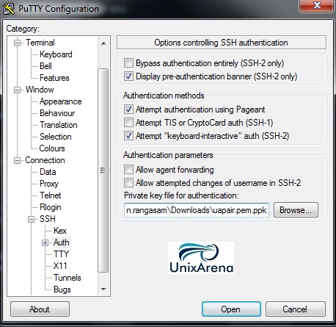Enable Bypass authentication entirely checkbox
The height and width of the screenshot is (327, 336).
(x=128, y=63)
